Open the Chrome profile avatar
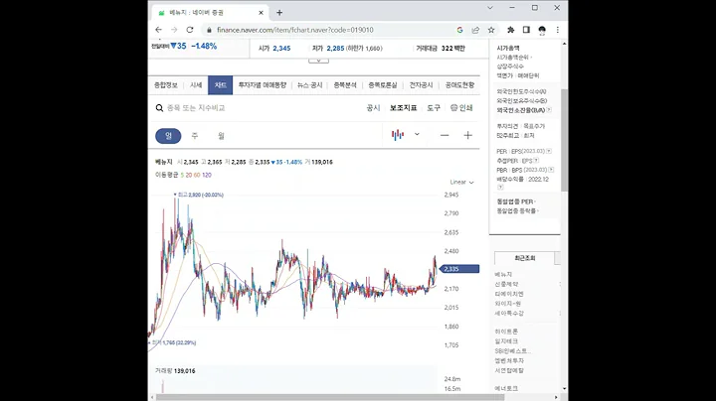This screenshot has width=716, height=401. pos(542,30)
